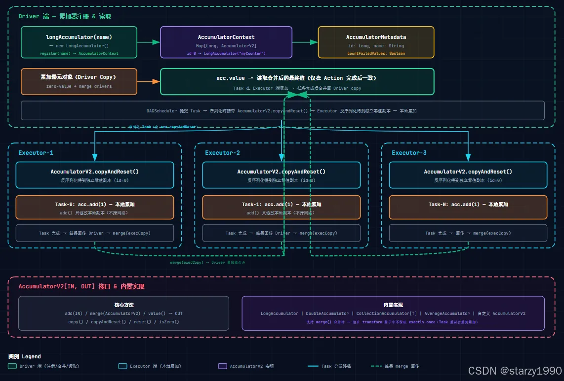The width and height of the screenshot is (564, 381).
Task: Click the 'Executor-1' heading
Action: coord(36,153)
